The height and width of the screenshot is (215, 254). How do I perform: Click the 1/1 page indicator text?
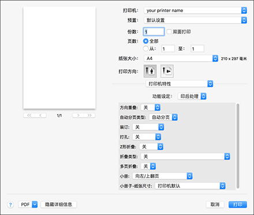[x=59, y=115]
